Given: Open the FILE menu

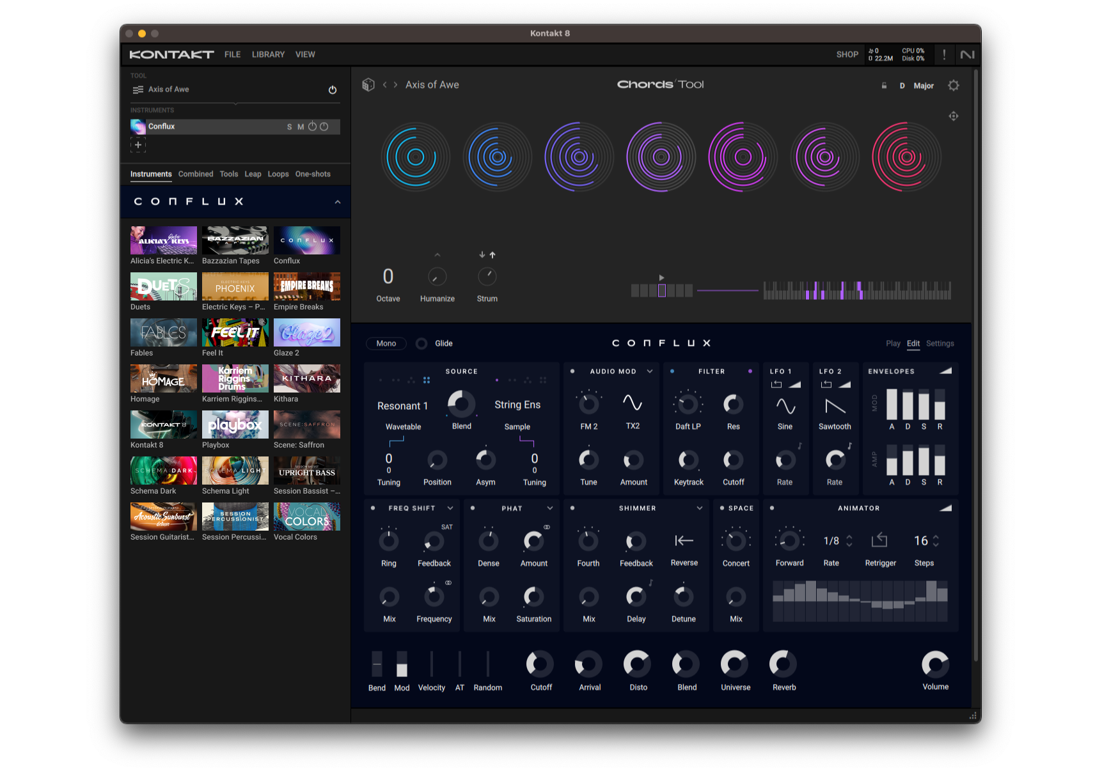Looking at the screenshot, I should (x=233, y=54).
